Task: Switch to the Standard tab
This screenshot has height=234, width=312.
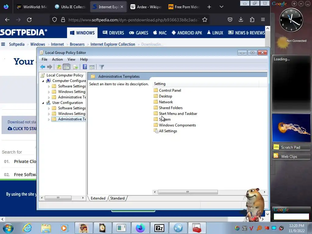Action: pyautogui.click(x=117, y=198)
